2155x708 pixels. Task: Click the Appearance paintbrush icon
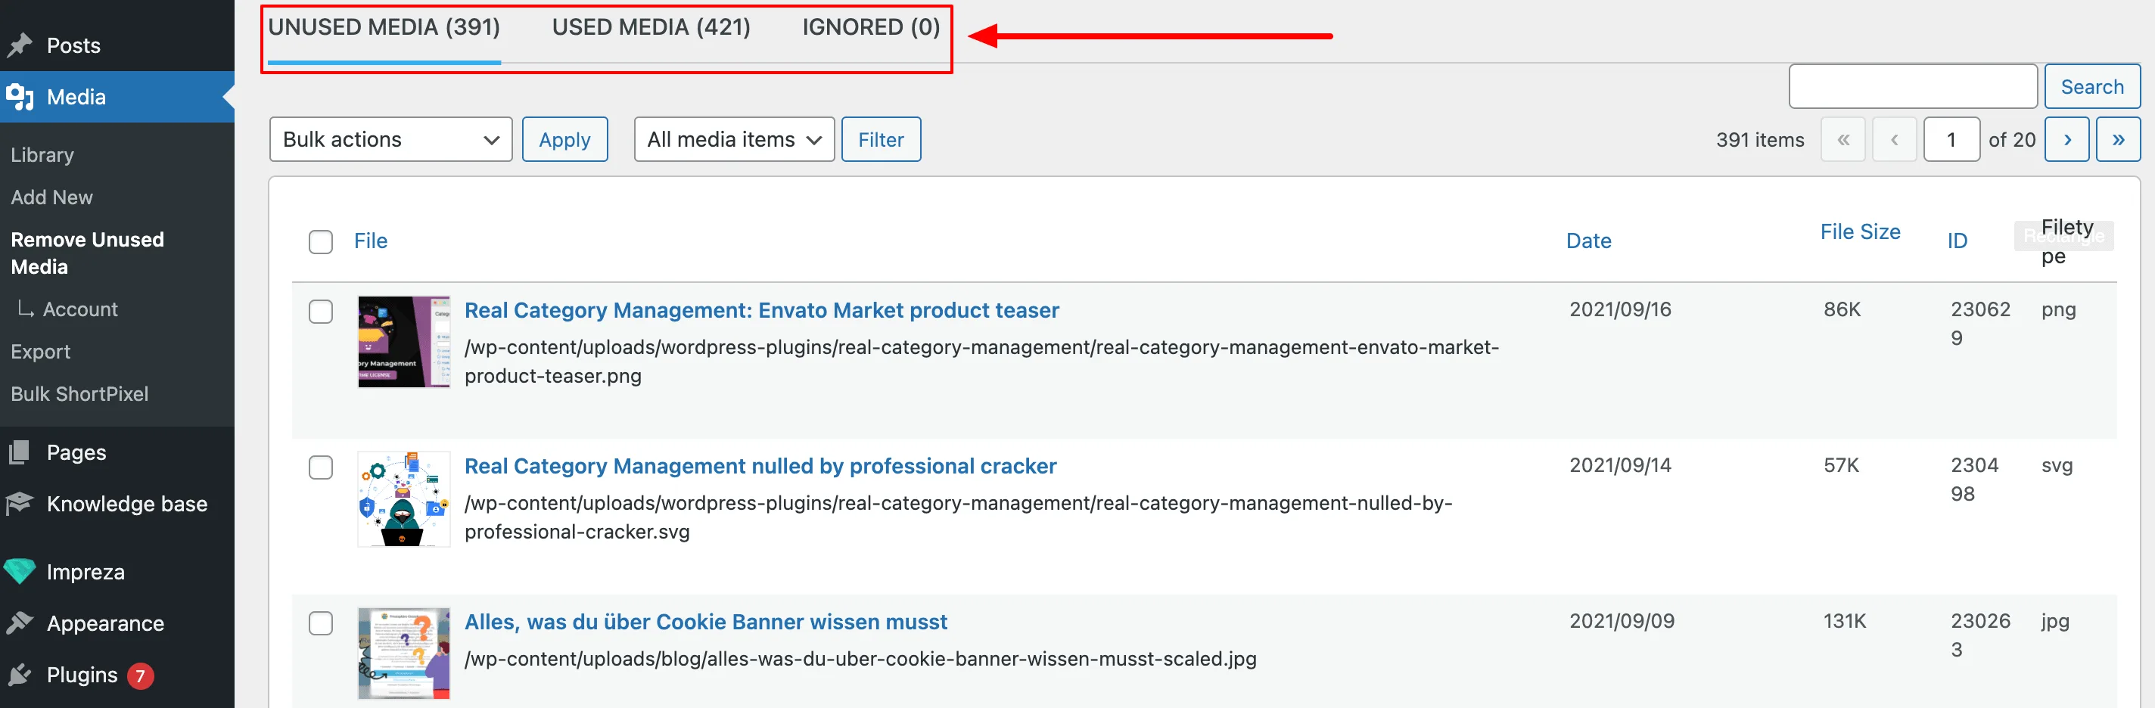pos(19,623)
